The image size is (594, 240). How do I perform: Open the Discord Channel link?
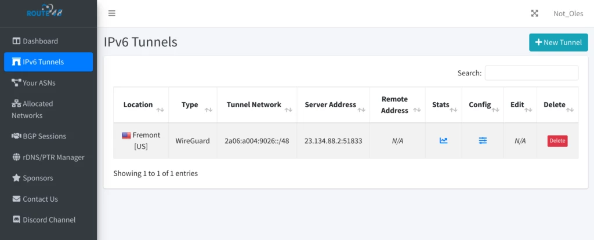tap(49, 220)
